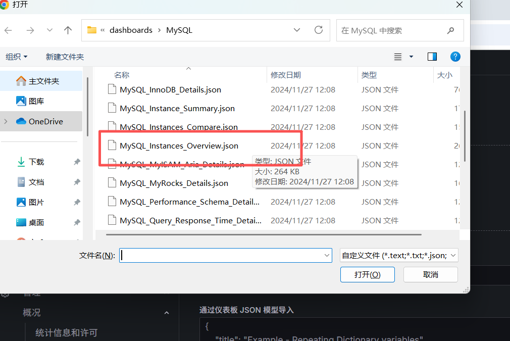This screenshot has height=341, width=510.
Task: Dismiss the dialog with 取消
Action: [x=431, y=275]
